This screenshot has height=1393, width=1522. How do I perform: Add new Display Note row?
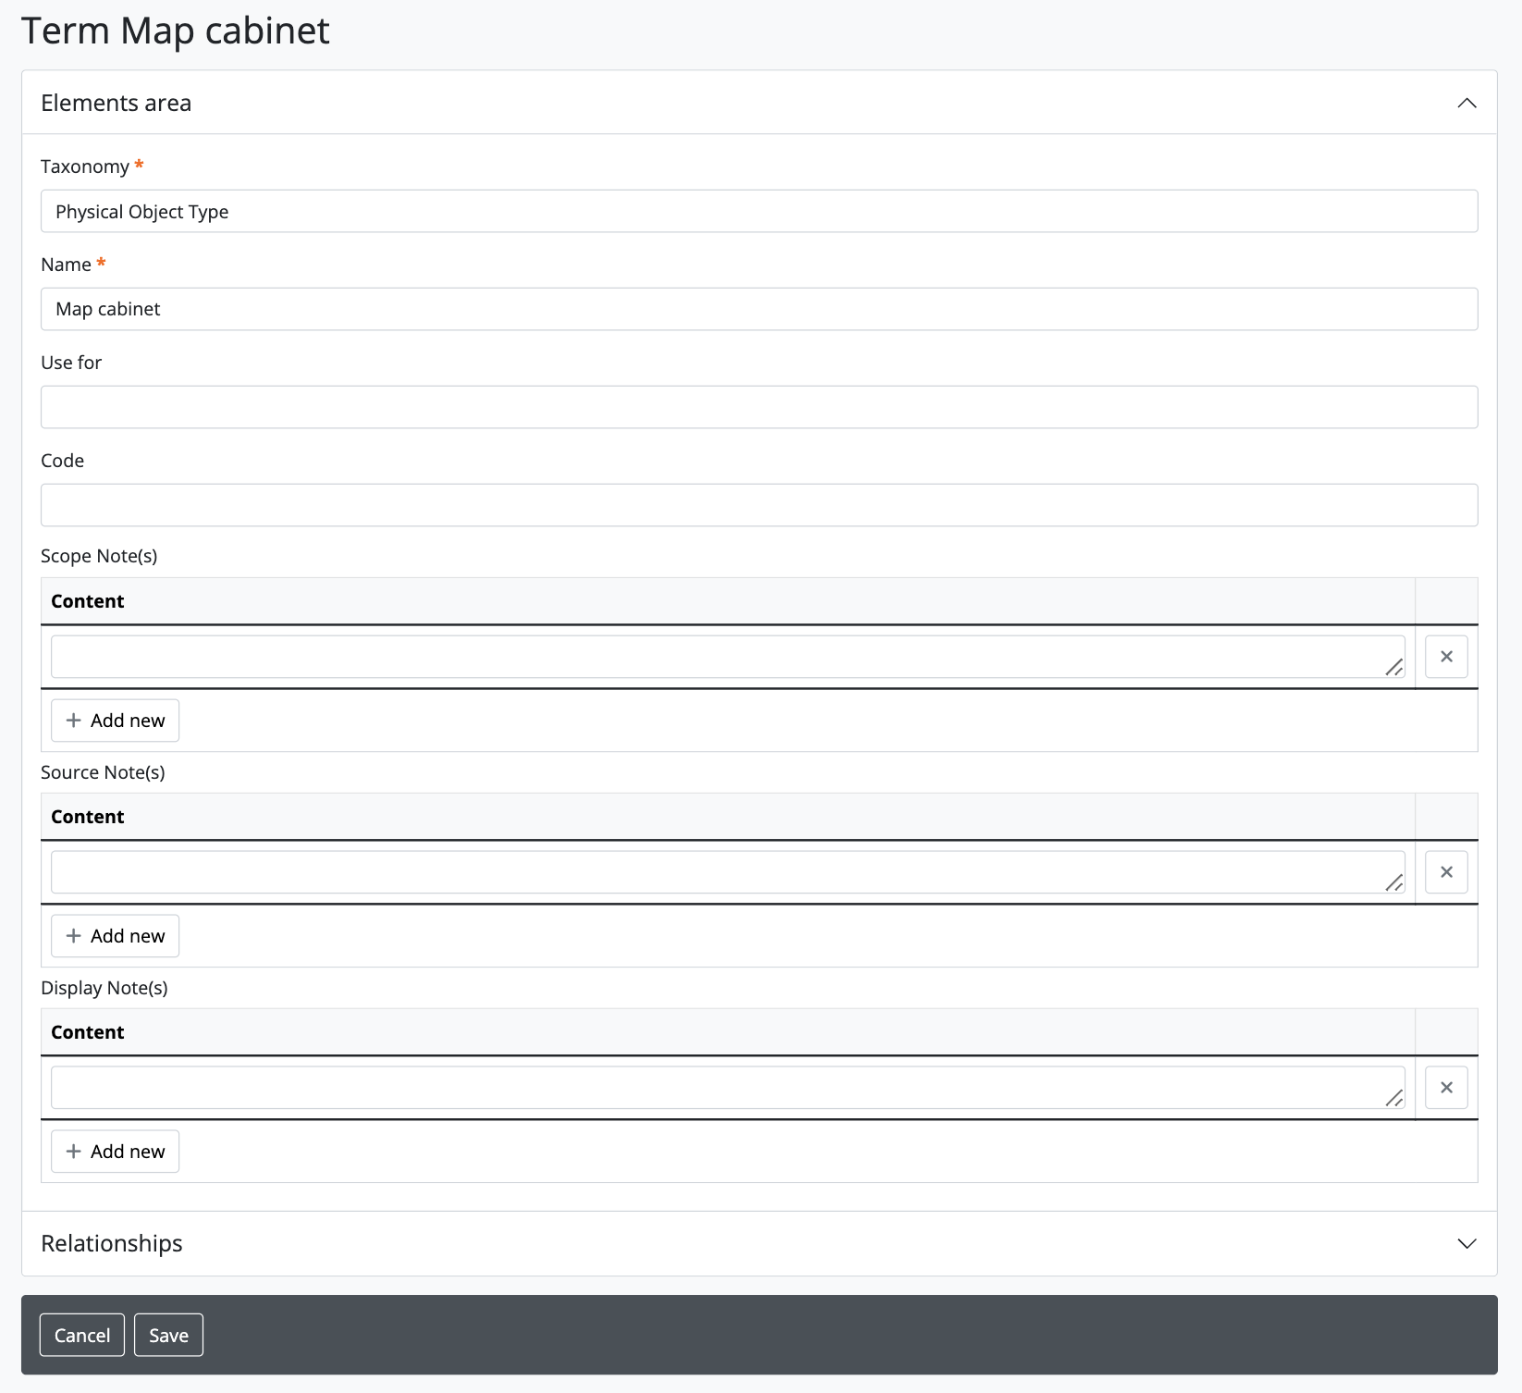pos(115,1152)
